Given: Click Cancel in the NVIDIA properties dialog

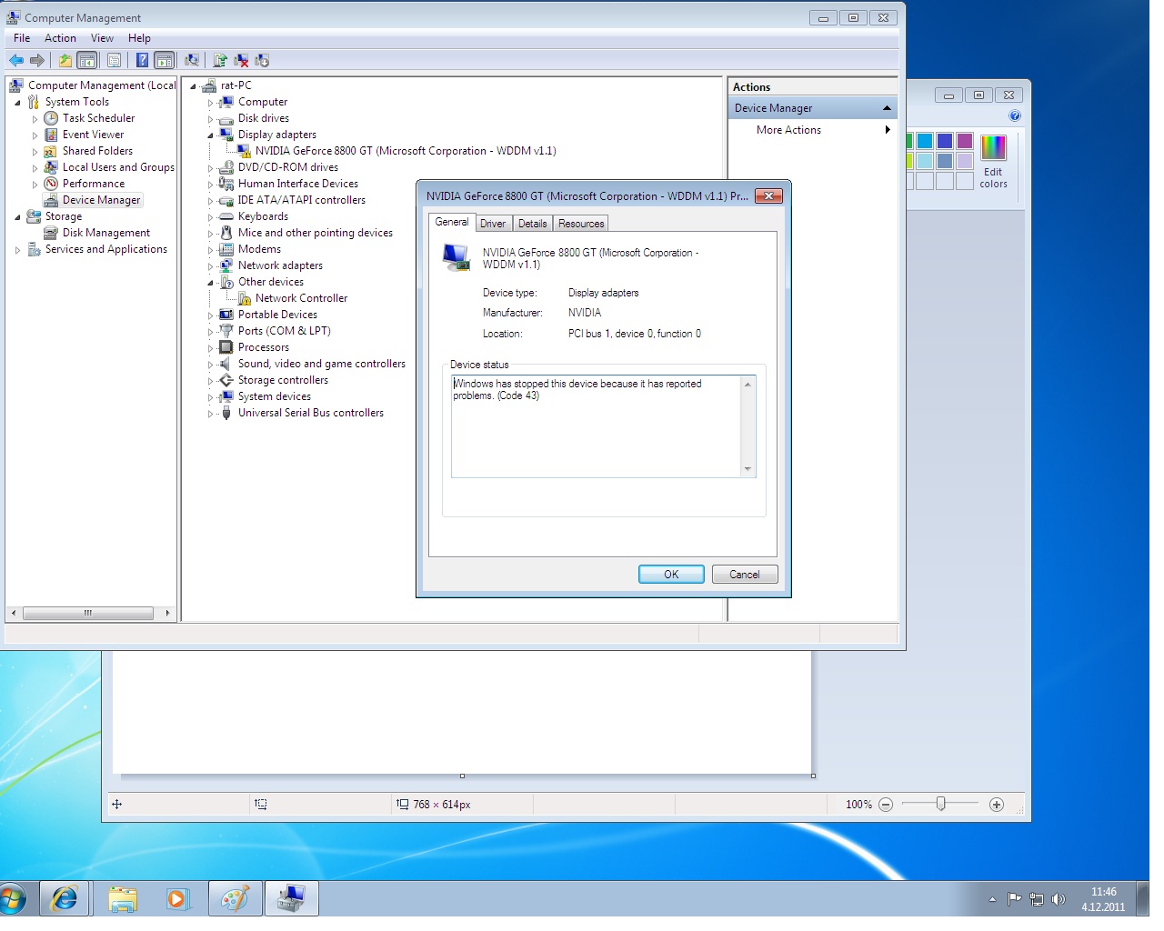Looking at the screenshot, I should click(744, 575).
